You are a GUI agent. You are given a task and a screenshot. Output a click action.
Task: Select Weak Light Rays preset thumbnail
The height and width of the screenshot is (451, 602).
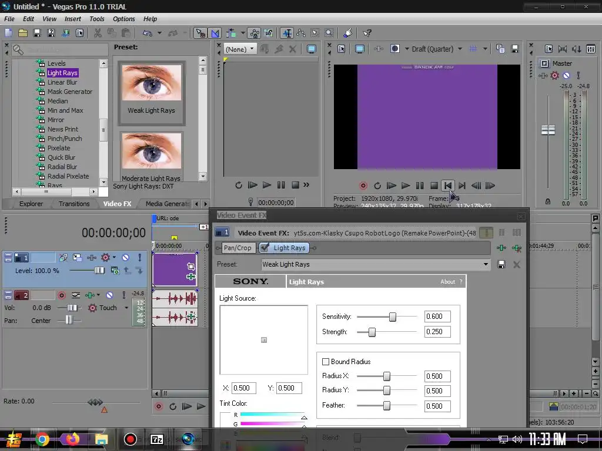[152, 93]
